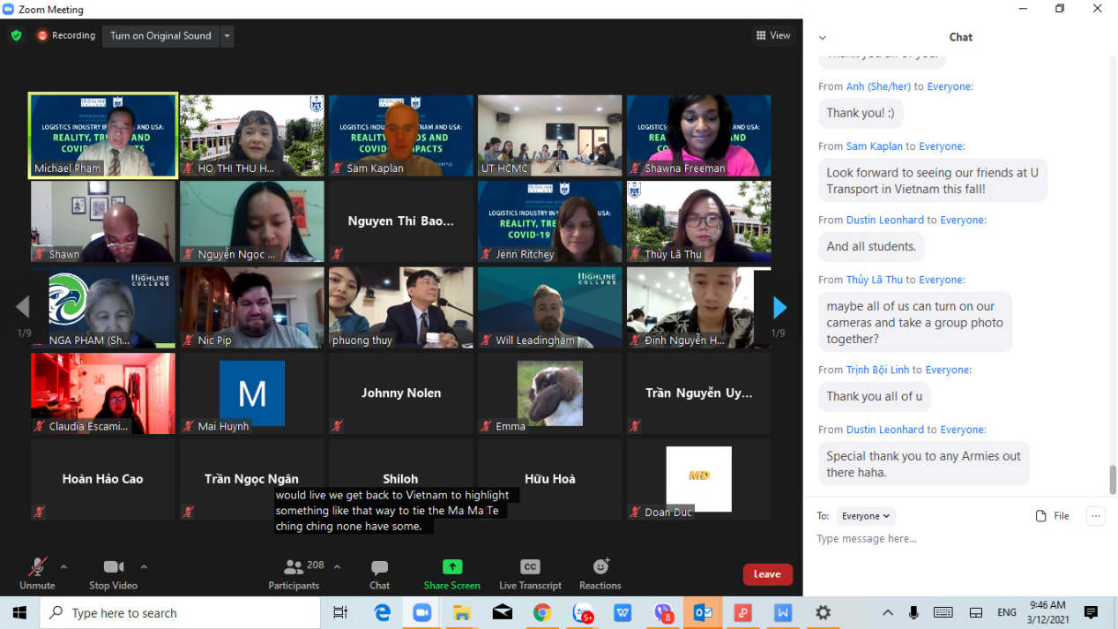Open the Everyone recipient dropdown
1118x629 pixels.
(865, 516)
